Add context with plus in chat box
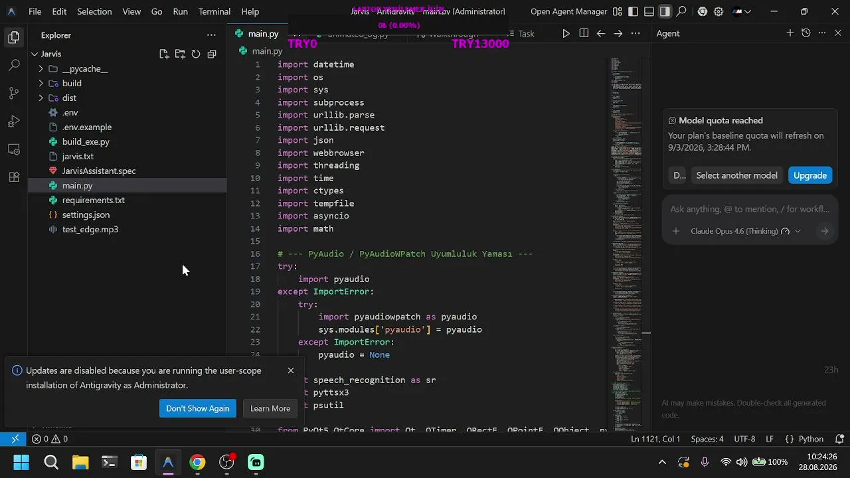 click(x=676, y=231)
